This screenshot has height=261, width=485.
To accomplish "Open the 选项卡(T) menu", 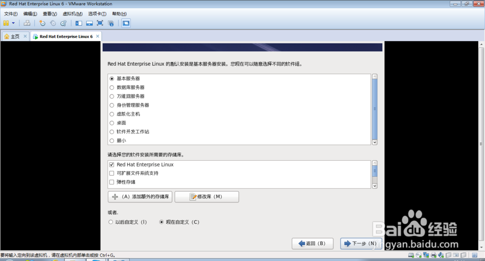I will point(97,14).
